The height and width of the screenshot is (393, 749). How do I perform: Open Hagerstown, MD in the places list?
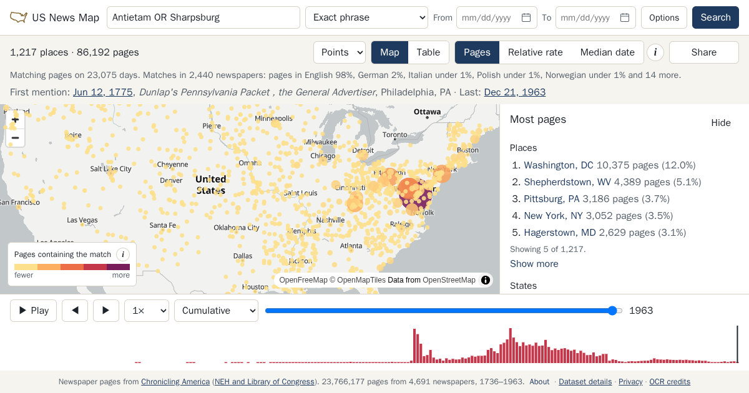pos(560,233)
